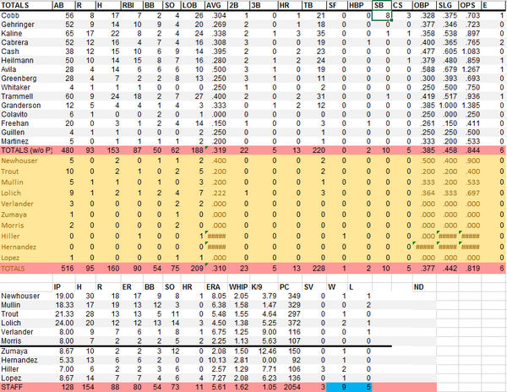Click the IP header in pitching table
The image size is (507, 392).
64,287
